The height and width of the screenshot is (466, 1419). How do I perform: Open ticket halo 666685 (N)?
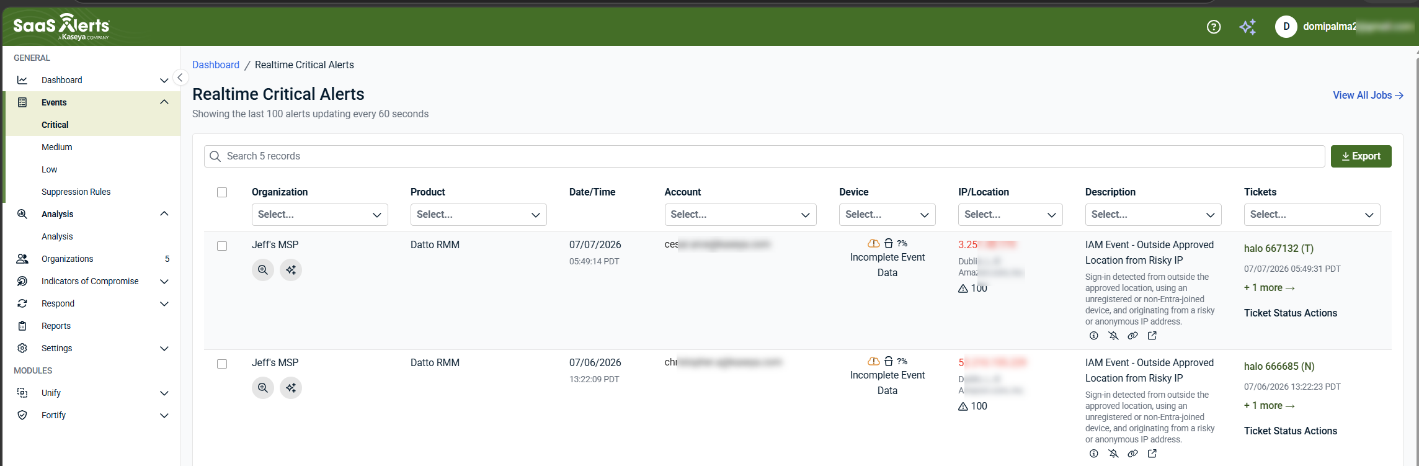(x=1279, y=366)
